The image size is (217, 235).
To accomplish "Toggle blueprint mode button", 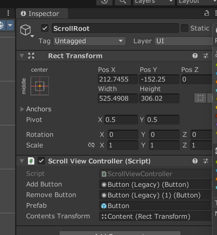I will point(200,98).
